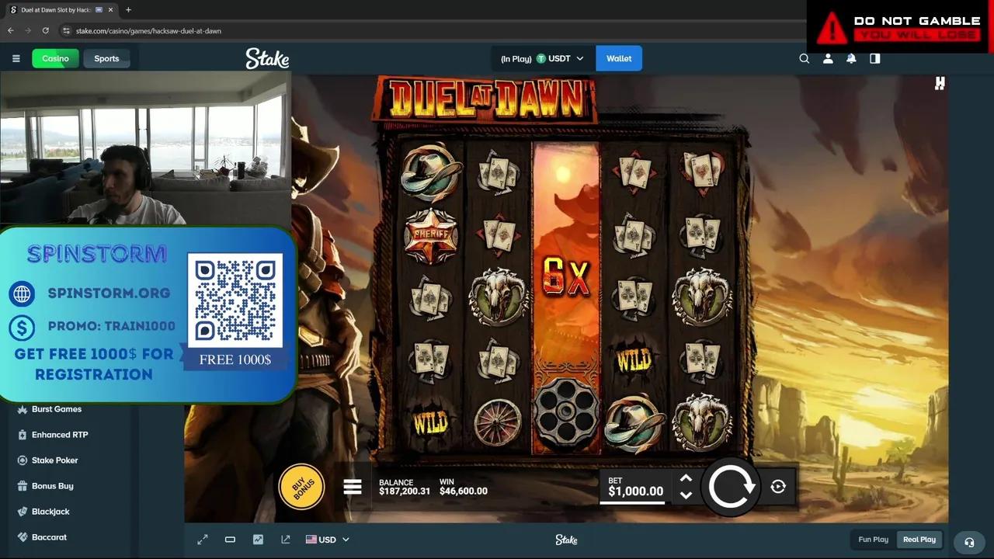The image size is (994, 559).
Task: Click the Enhanced RTP sidebar icon
Action: (x=22, y=435)
